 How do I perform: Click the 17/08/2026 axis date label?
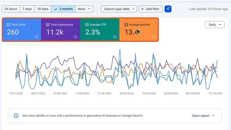82,93
